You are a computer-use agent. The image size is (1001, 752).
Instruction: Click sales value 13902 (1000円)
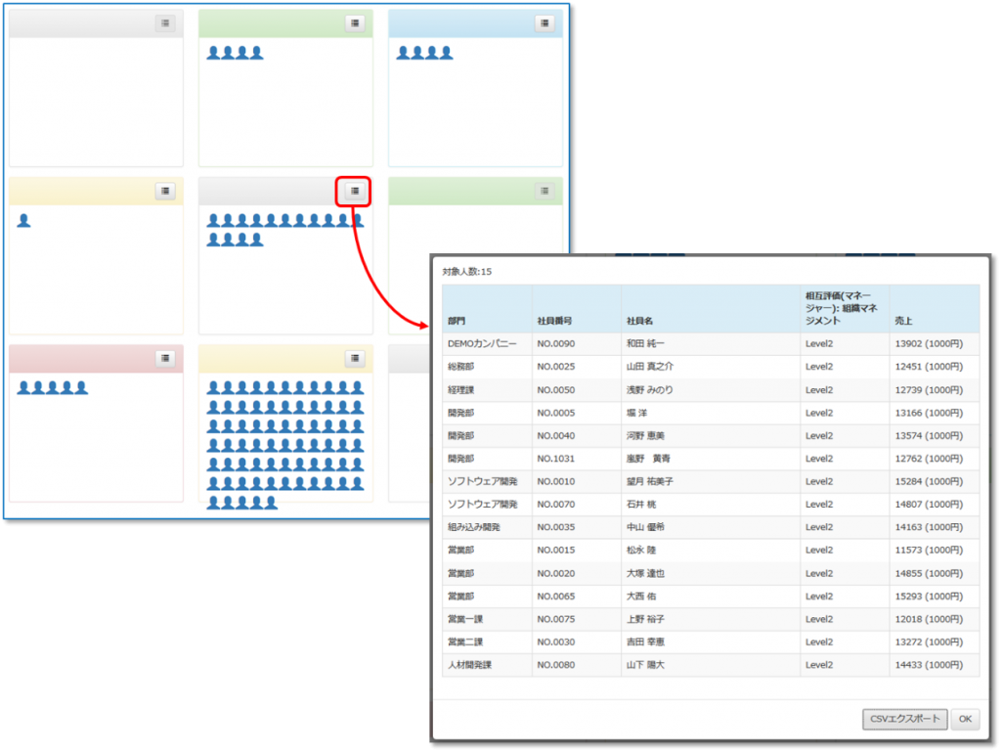pyautogui.click(x=929, y=343)
